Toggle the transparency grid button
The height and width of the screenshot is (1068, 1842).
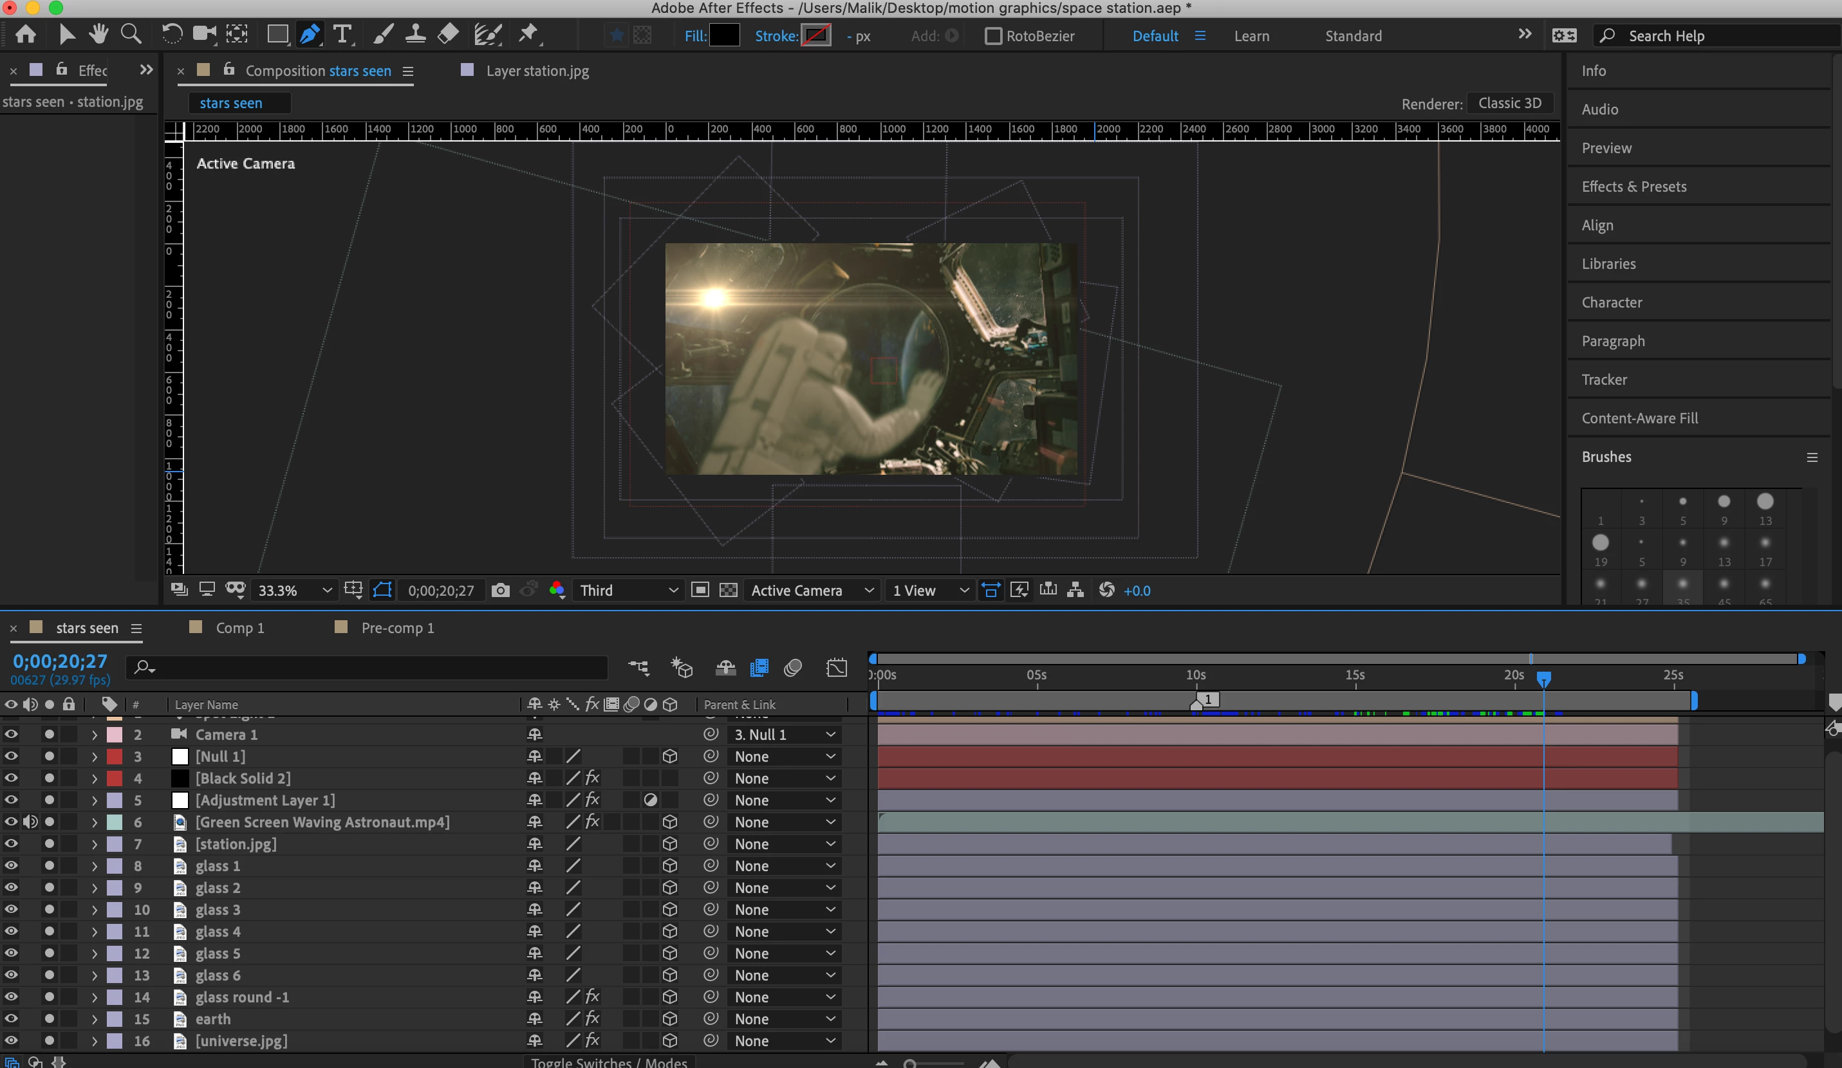tap(728, 590)
